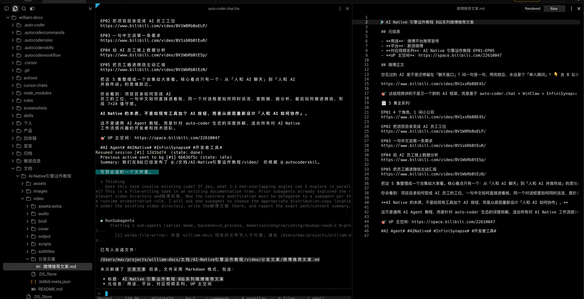584x299 pixels.
Task: Open the .DS_Store file inside video folder
Action: [47, 274]
